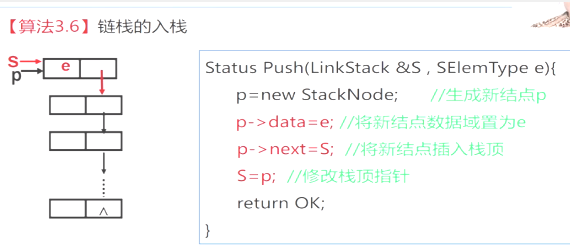The image size is (570, 248).
Task: Click the comment 将新结点插入栈顶
Action: coord(424,150)
